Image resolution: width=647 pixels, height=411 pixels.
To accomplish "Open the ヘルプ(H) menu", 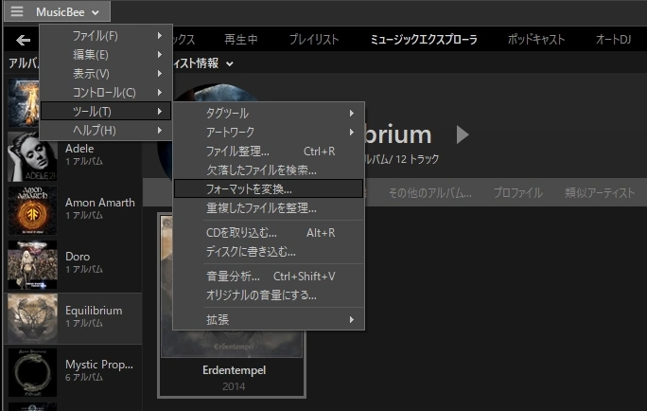I will 106,130.
